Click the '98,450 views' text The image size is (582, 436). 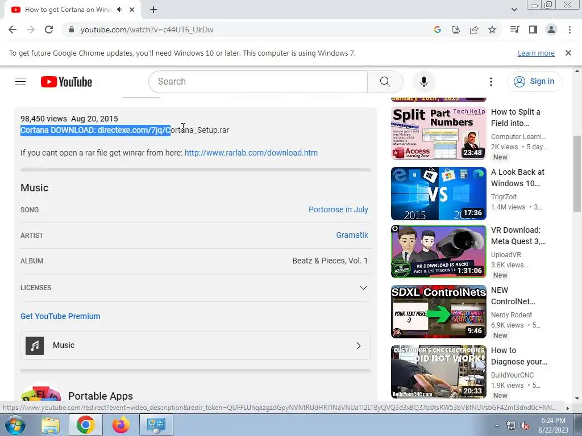[x=43, y=119]
